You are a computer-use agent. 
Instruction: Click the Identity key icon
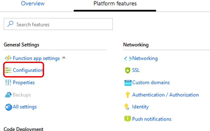[x=127, y=107]
